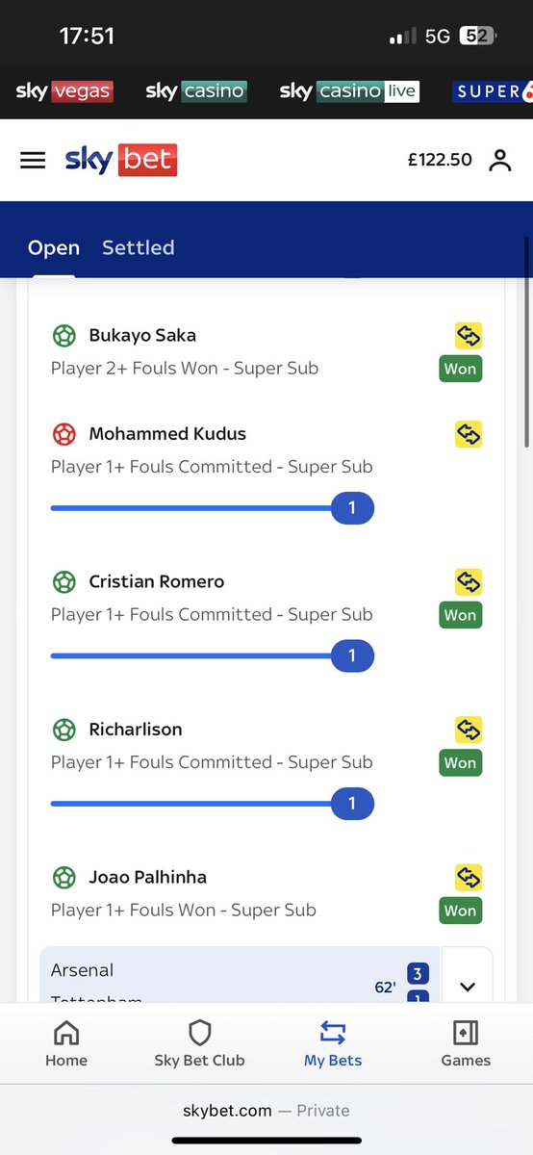533x1155 pixels.
Task: Open My Bets tab
Action: pos(333,1044)
